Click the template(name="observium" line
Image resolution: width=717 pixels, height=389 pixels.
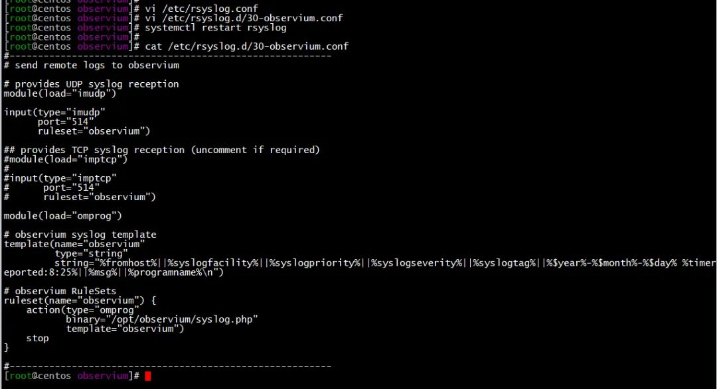pyautogui.click(x=74, y=244)
